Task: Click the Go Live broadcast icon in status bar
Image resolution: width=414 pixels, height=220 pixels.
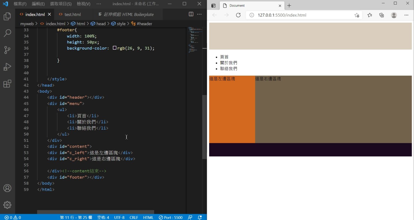Action: (190, 217)
